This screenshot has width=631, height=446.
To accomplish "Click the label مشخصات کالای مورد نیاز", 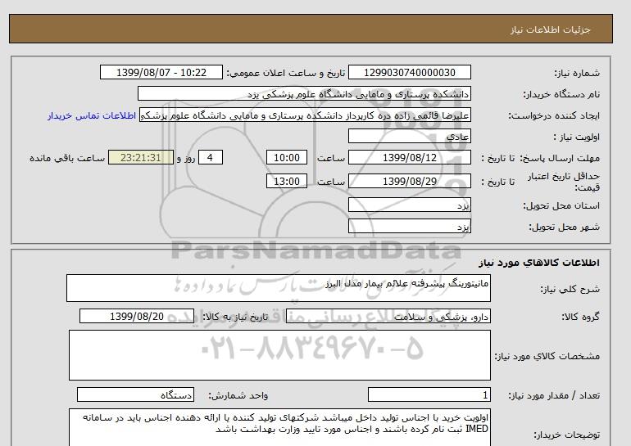I will [x=547, y=356].
